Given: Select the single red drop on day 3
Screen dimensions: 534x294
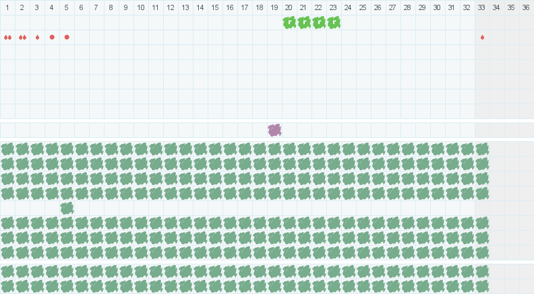Looking at the screenshot, I should pos(38,38).
